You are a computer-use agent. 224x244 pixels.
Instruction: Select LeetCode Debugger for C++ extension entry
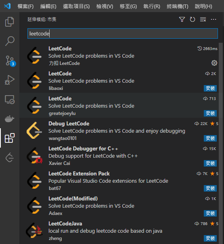tap(119, 156)
